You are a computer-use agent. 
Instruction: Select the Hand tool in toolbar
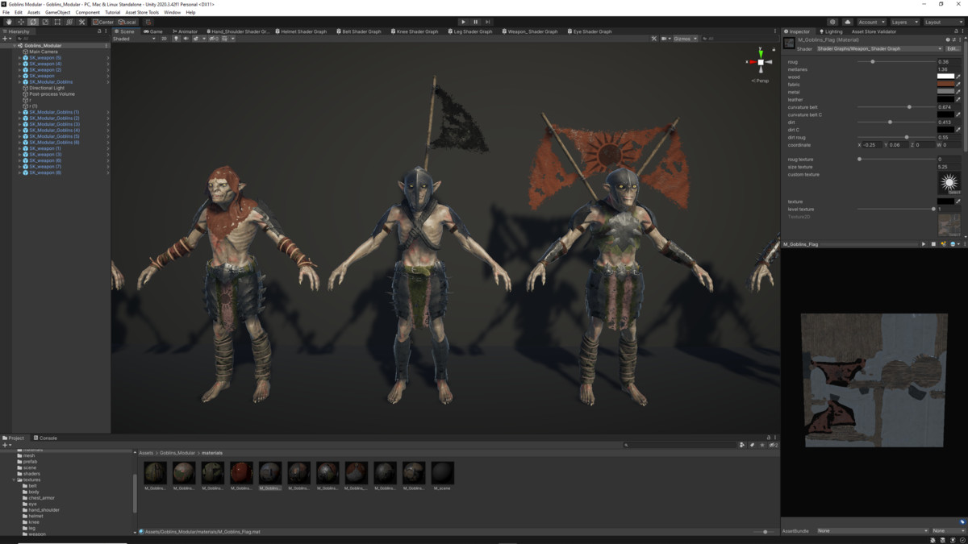[x=9, y=22]
